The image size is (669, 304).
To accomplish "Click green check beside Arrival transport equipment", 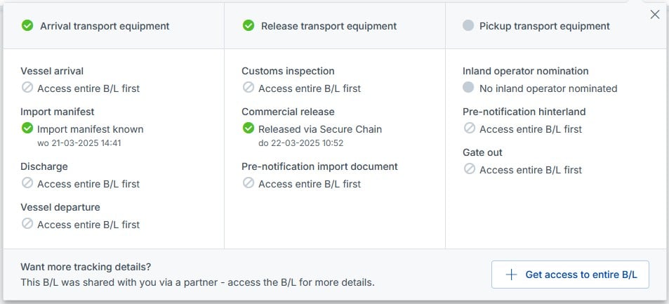I will (x=27, y=26).
